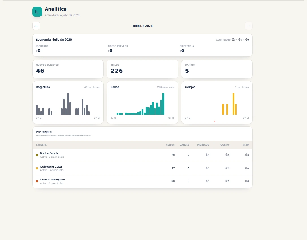Click the tallest teal bar in Sellos chart
The width and height of the screenshot is (307, 240).
(x=163, y=104)
